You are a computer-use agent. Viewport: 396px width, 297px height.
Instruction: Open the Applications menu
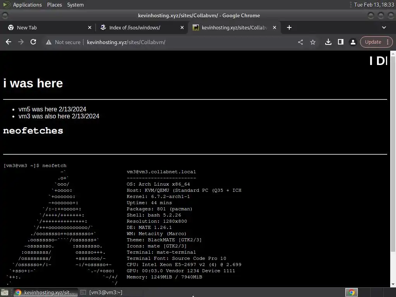(x=27, y=5)
